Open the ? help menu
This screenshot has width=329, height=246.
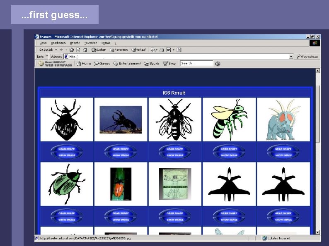[115, 43]
